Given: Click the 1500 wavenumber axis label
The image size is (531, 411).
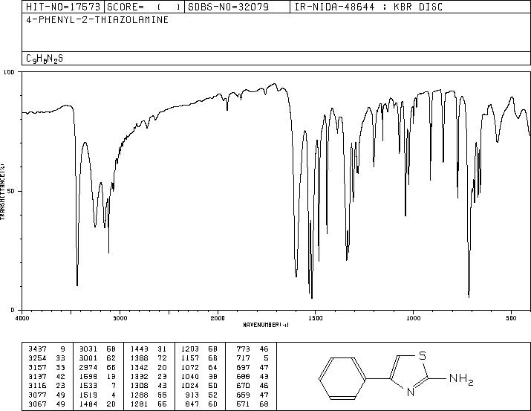Looking at the screenshot, I should pos(316,318).
